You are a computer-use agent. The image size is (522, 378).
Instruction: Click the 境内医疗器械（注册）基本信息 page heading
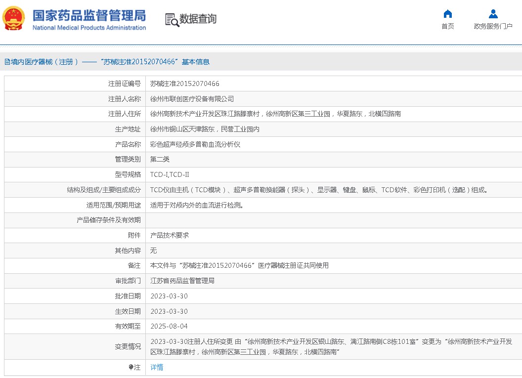pyautogui.click(x=107, y=62)
